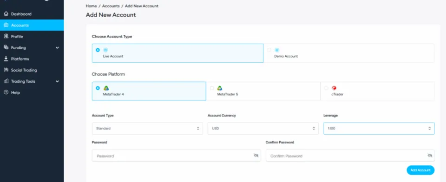
Task: Click the Accounts breadcrumb link
Action: (x=111, y=6)
